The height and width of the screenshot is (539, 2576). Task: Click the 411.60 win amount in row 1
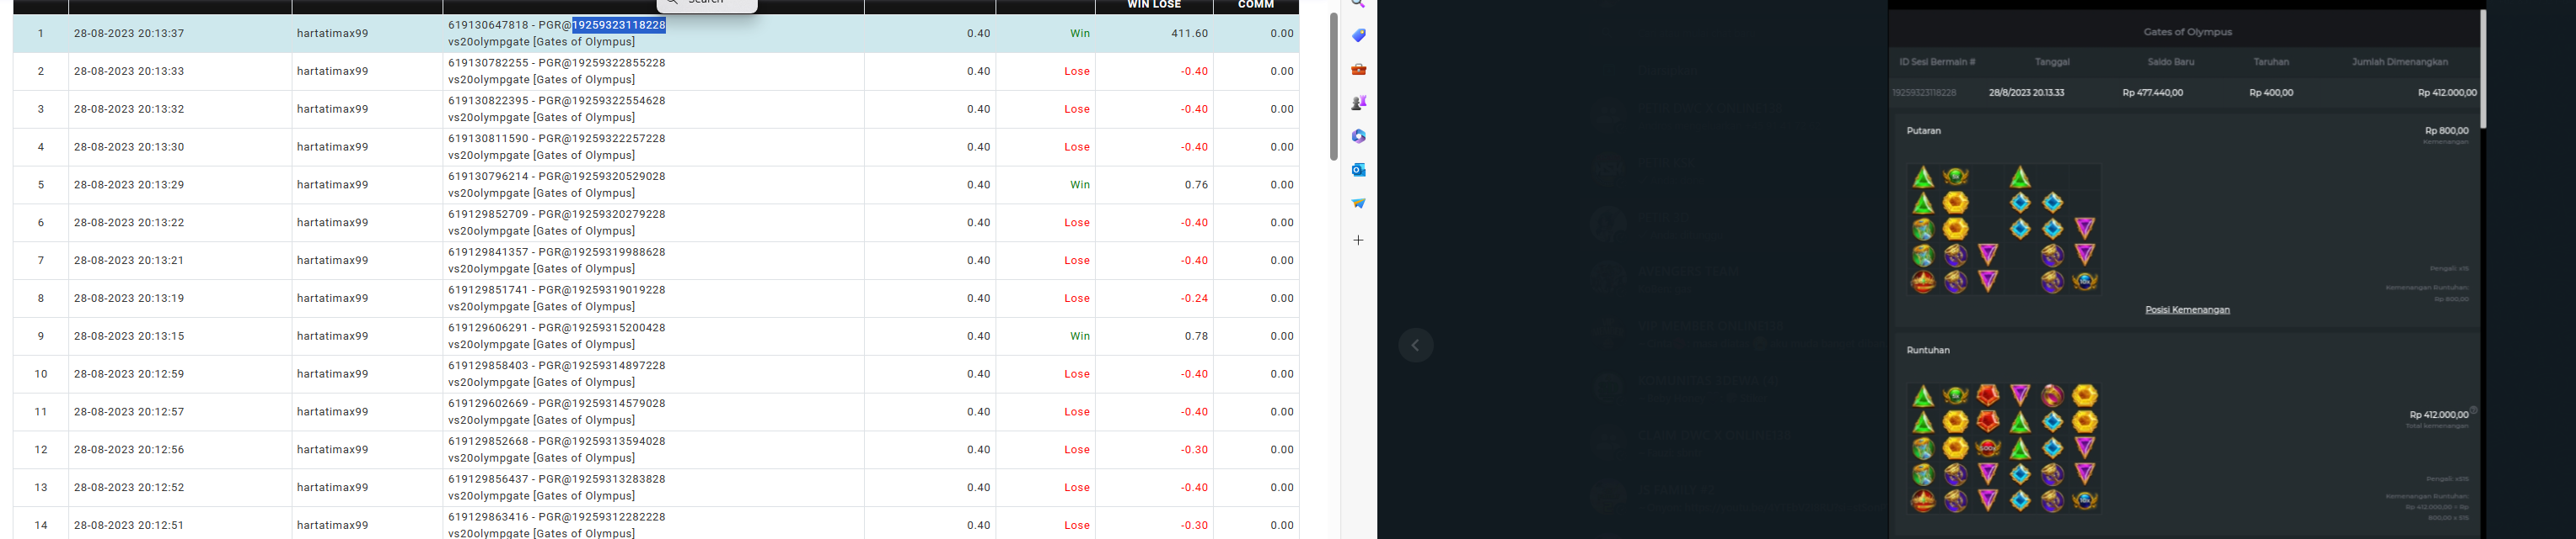(x=1189, y=33)
